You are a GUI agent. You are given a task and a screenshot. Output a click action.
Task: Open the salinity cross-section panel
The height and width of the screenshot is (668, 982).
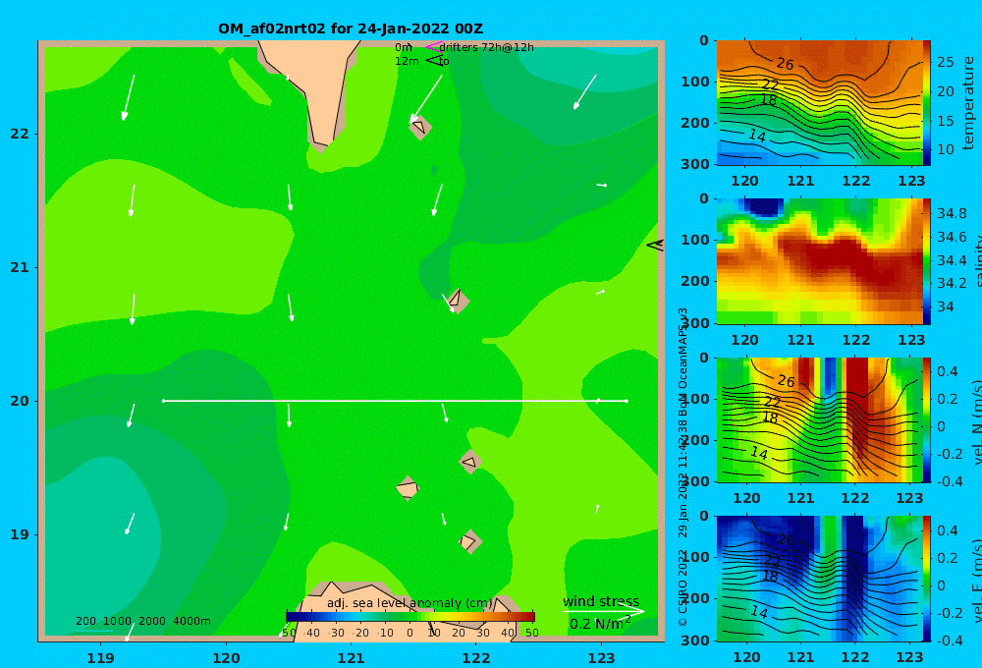819,261
